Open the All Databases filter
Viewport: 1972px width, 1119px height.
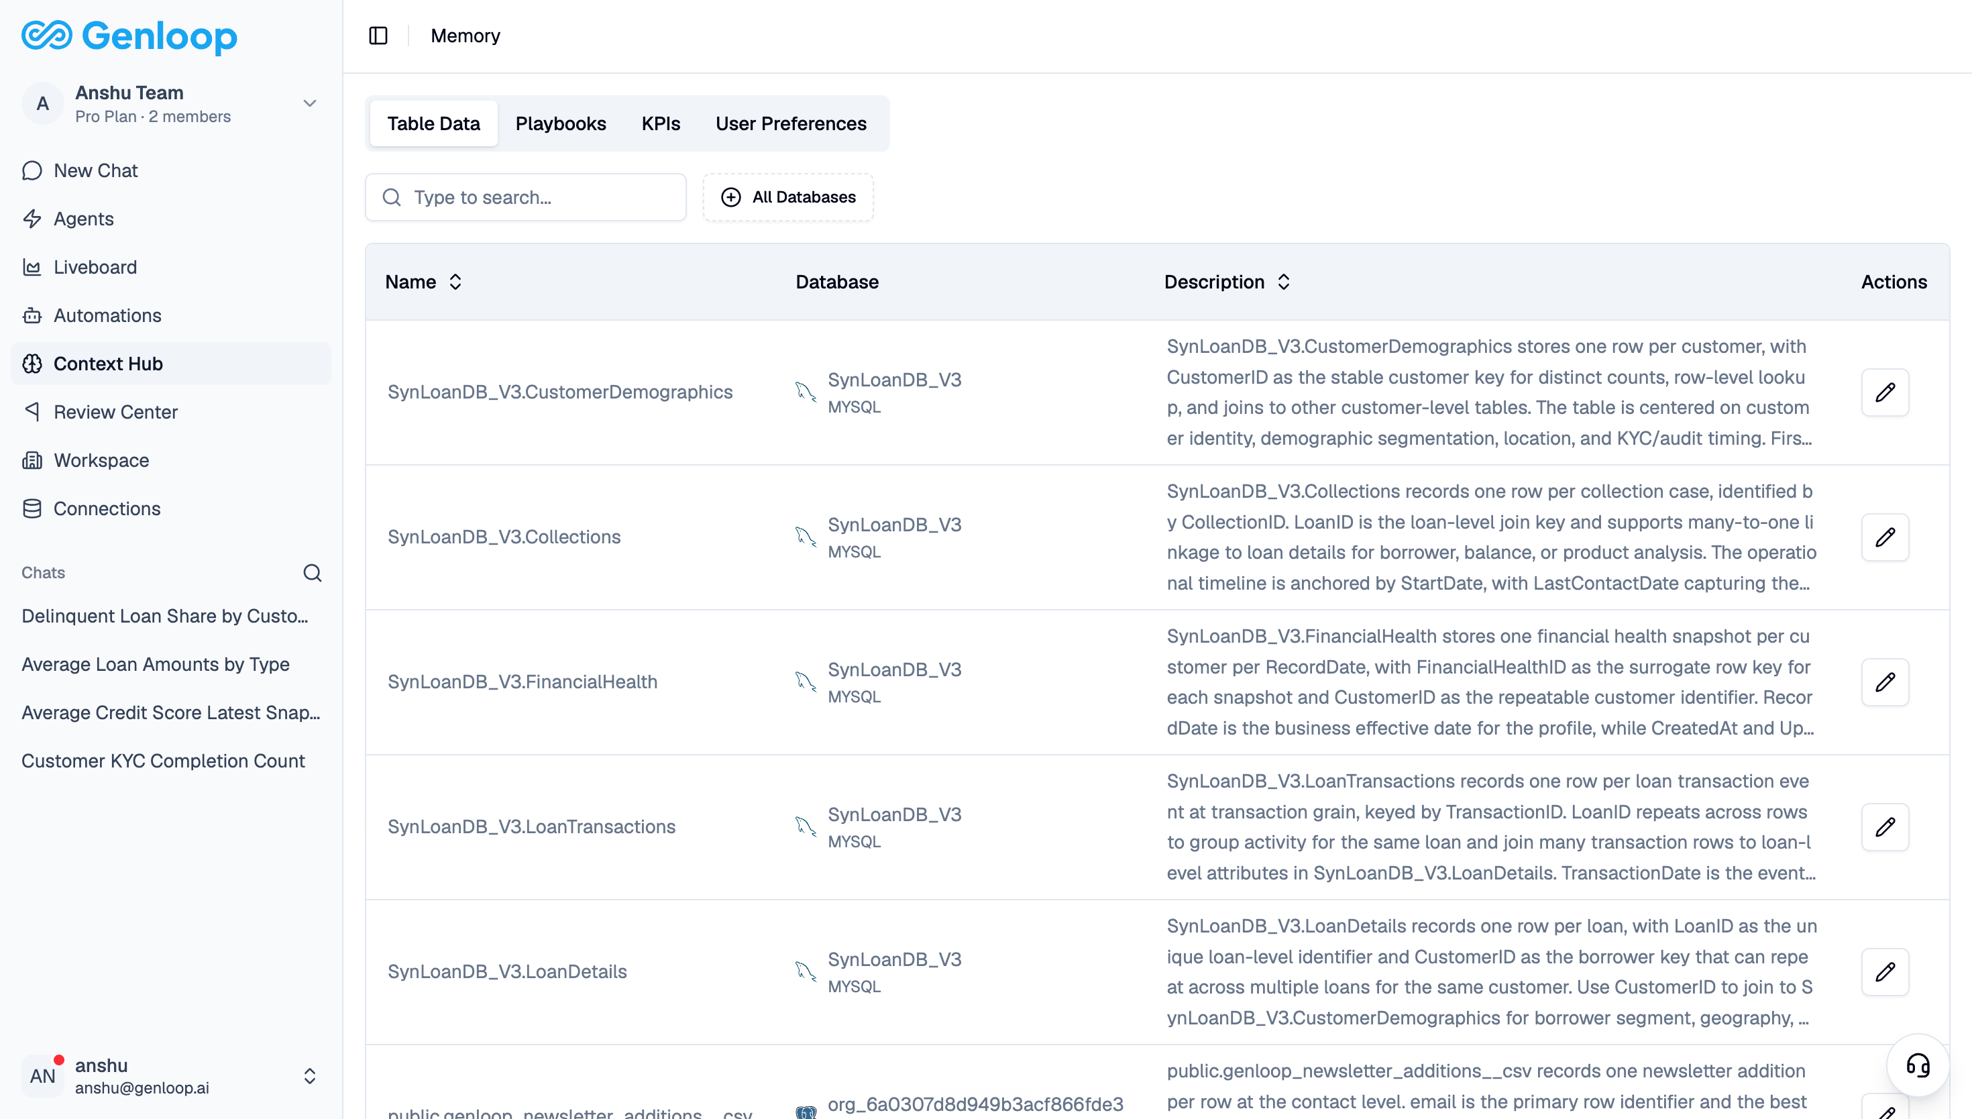coord(788,197)
